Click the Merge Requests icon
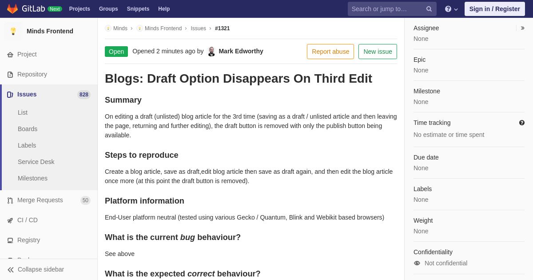Viewport: 533px width, 280px height. click(x=10, y=200)
